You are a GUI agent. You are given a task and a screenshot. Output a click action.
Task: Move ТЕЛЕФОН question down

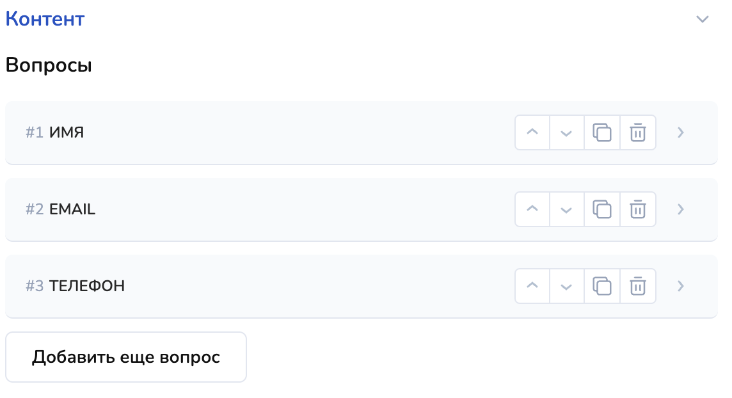pyautogui.click(x=566, y=286)
